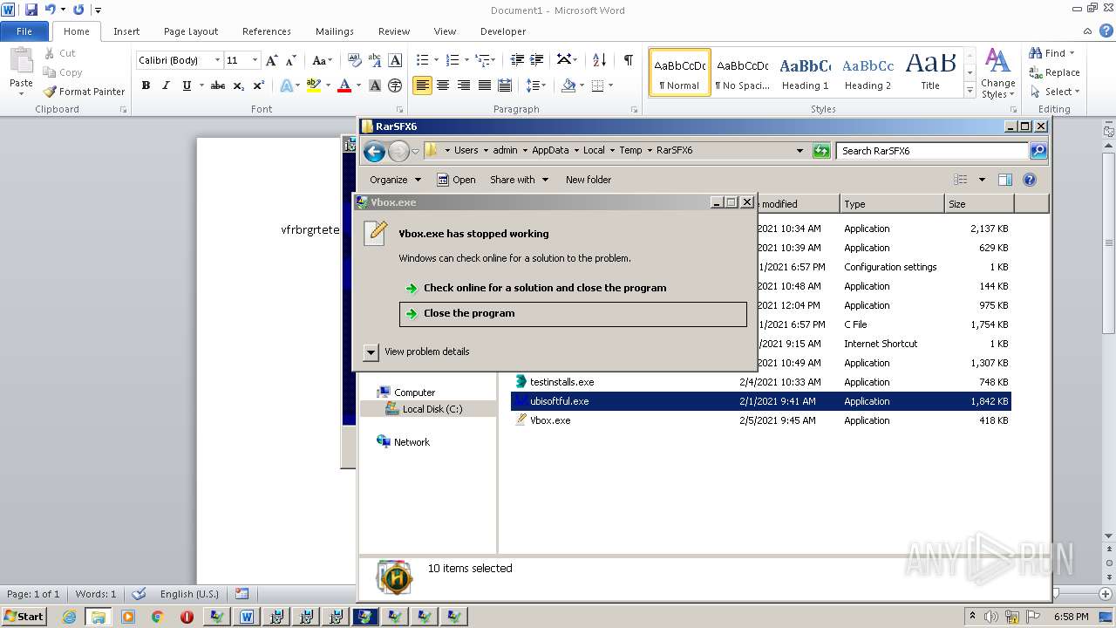
Task: Switch to the Insert tab
Action: [x=126, y=31]
